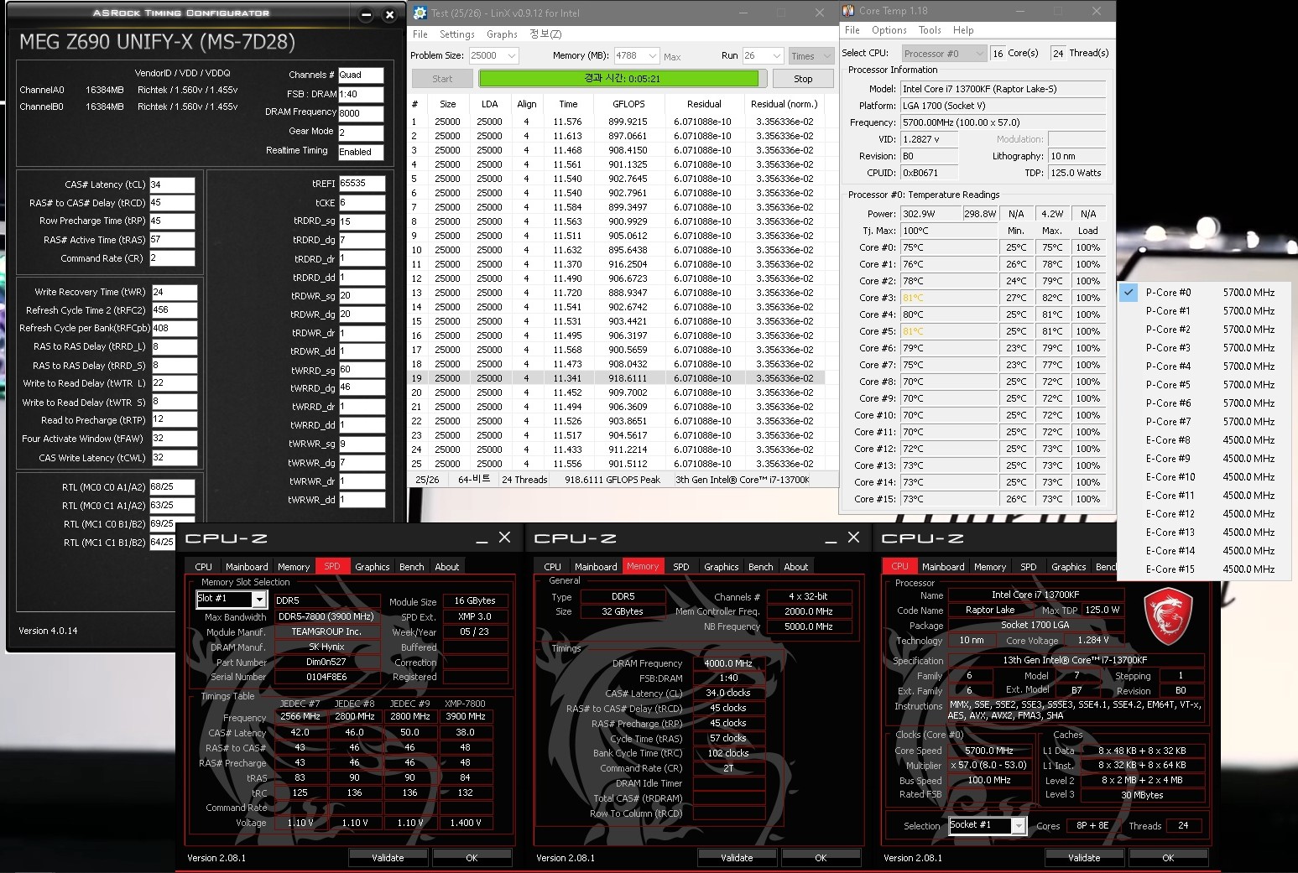Expand the Select CPU Processor #0 dropdown
This screenshot has height=873, width=1298.
pyautogui.click(x=979, y=53)
